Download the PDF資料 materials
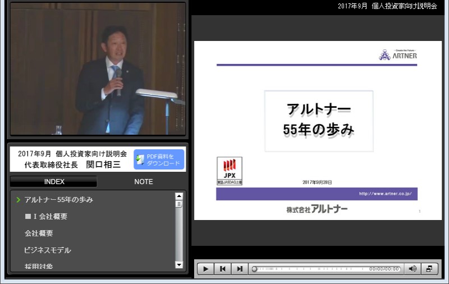The image size is (449, 284). click(159, 159)
